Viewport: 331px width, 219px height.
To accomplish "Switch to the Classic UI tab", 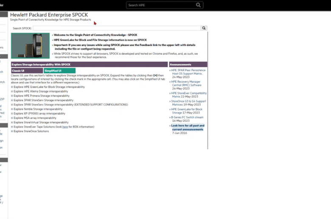I will [27, 71].
